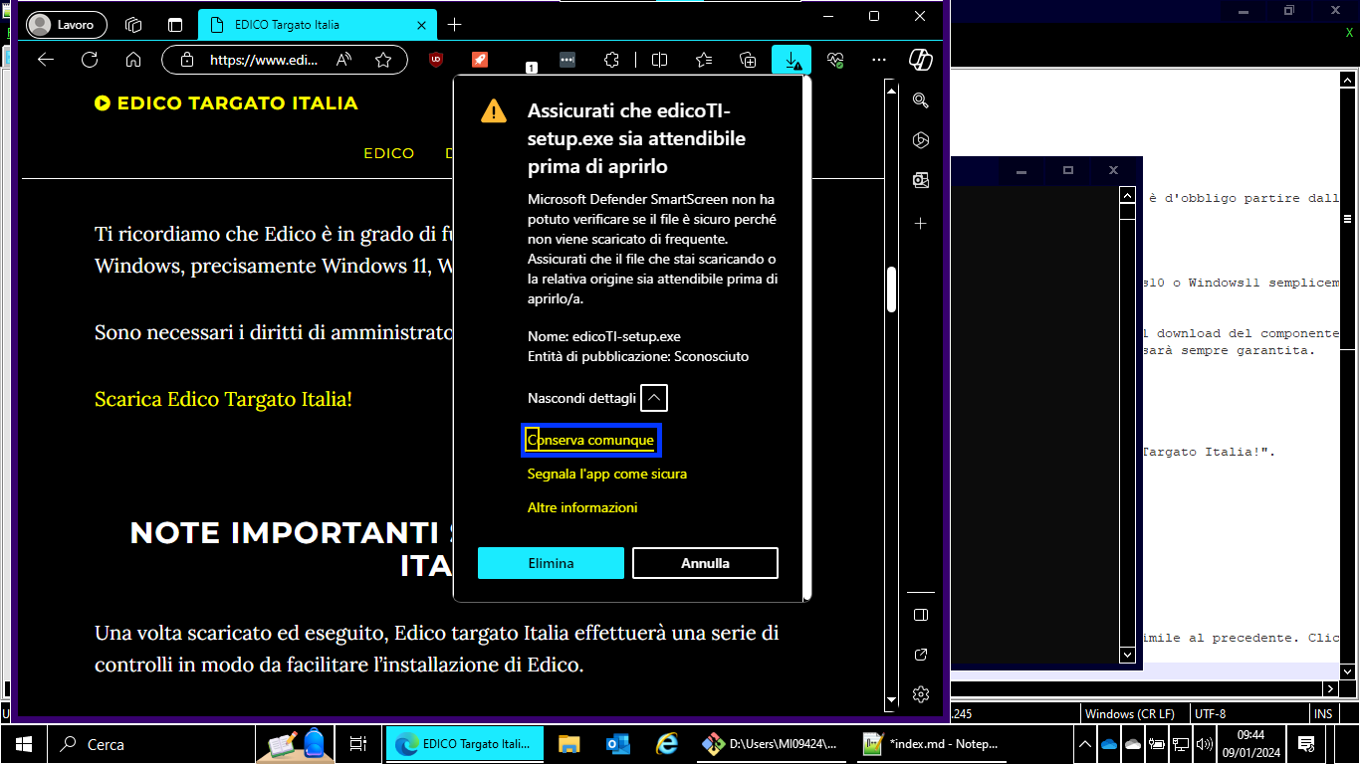Open sidebar Search icon
This screenshot has height=764, width=1360.
click(921, 100)
